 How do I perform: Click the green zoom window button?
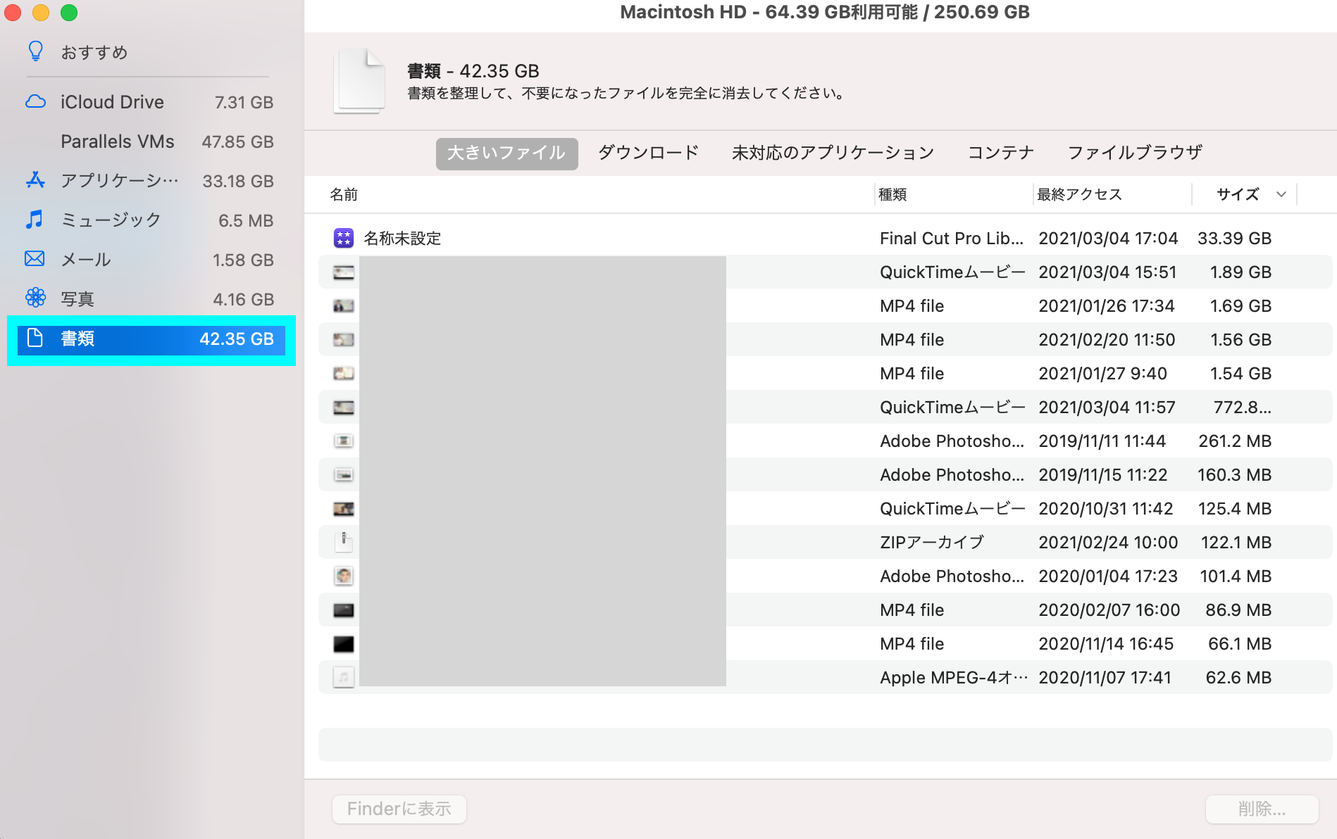coord(69,12)
